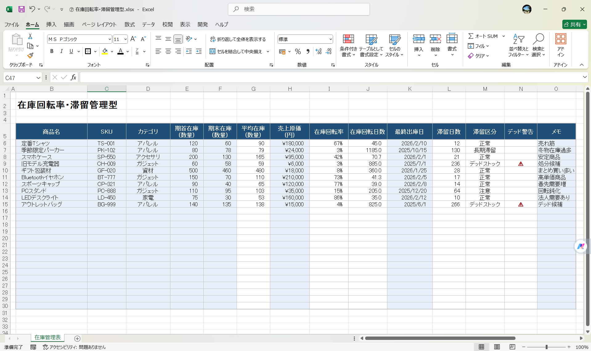Increase the font size
591x351 pixels.
pos(133,38)
